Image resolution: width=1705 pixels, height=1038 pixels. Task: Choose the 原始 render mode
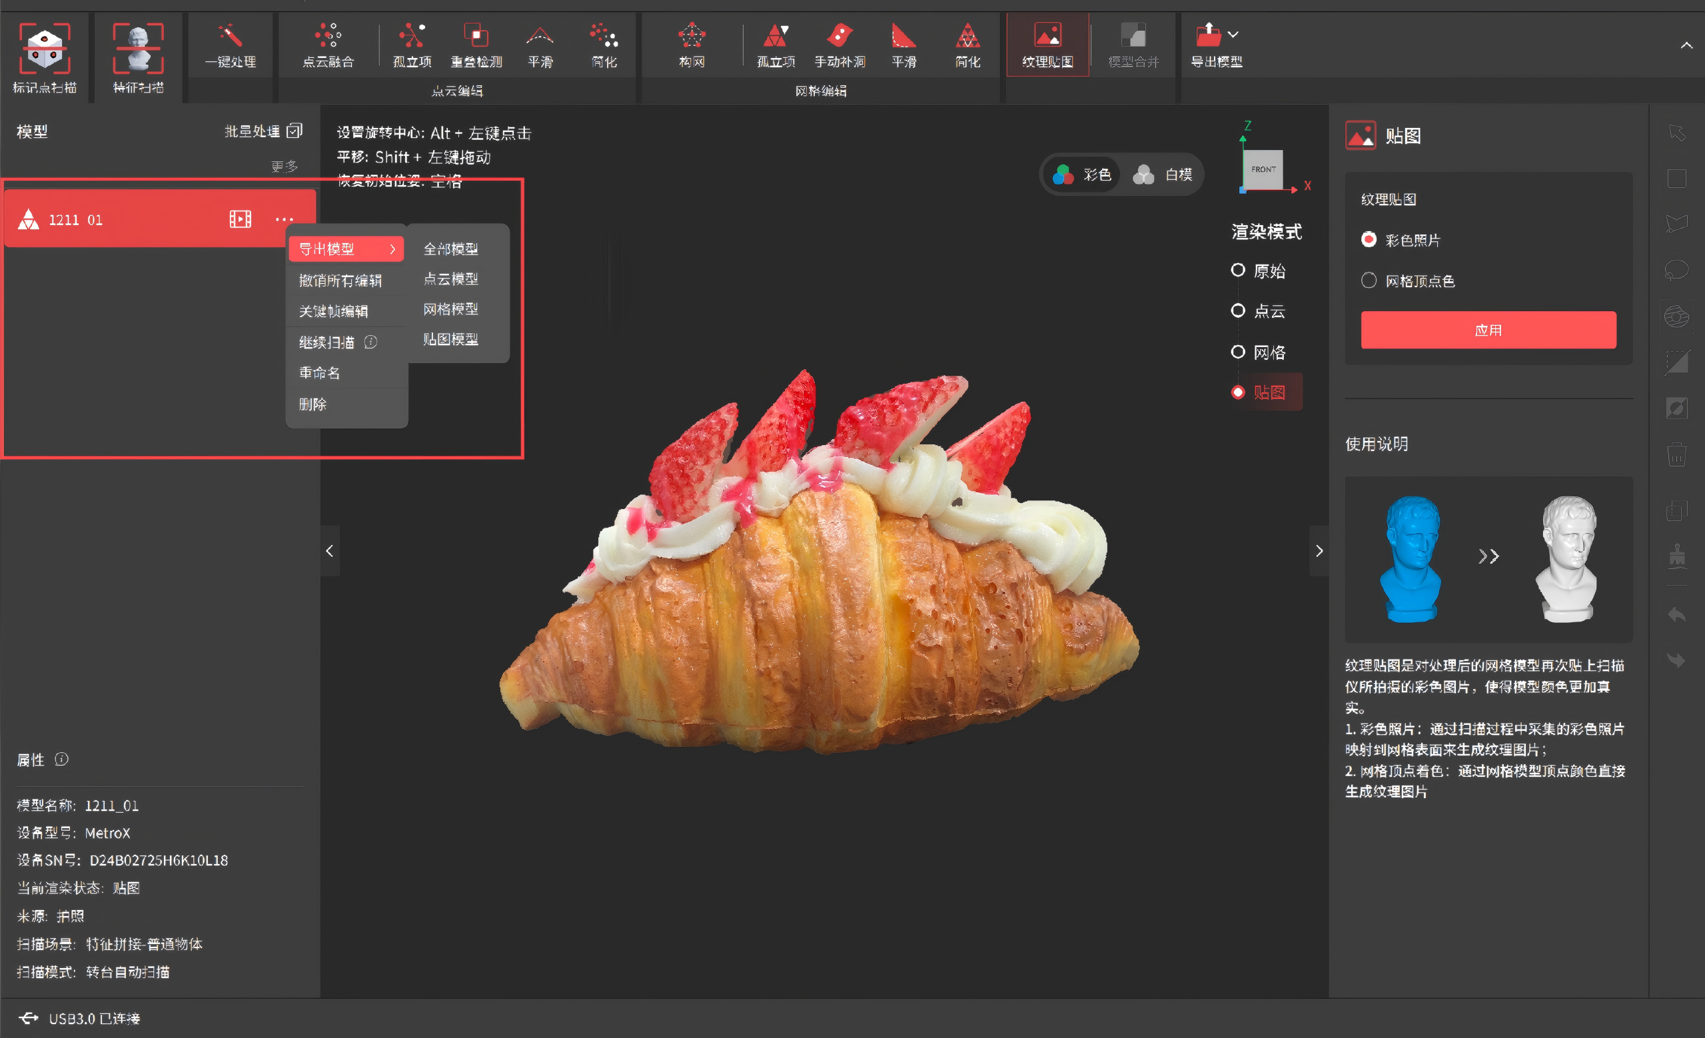point(1238,270)
